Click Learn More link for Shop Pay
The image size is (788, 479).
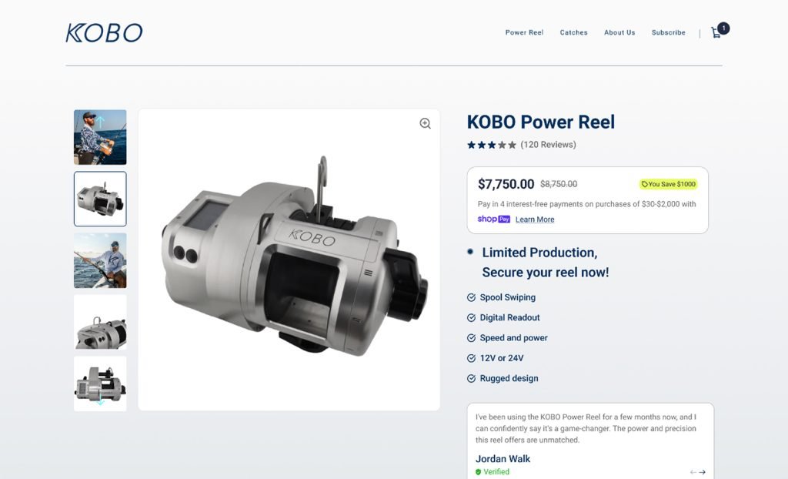click(x=535, y=219)
